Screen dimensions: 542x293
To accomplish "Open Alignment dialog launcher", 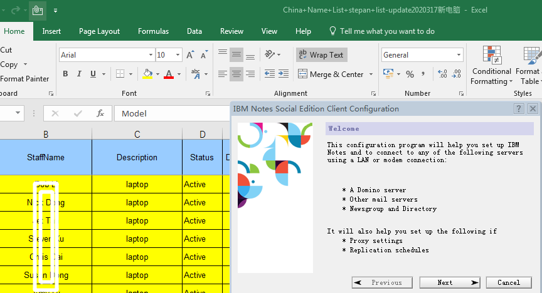I will (x=373, y=93).
